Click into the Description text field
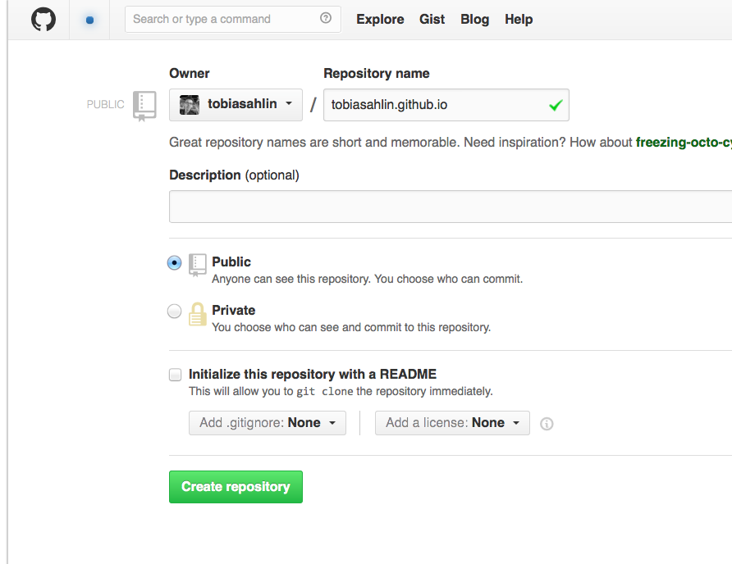Viewport: 732px width, 564px height. coord(451,207)
